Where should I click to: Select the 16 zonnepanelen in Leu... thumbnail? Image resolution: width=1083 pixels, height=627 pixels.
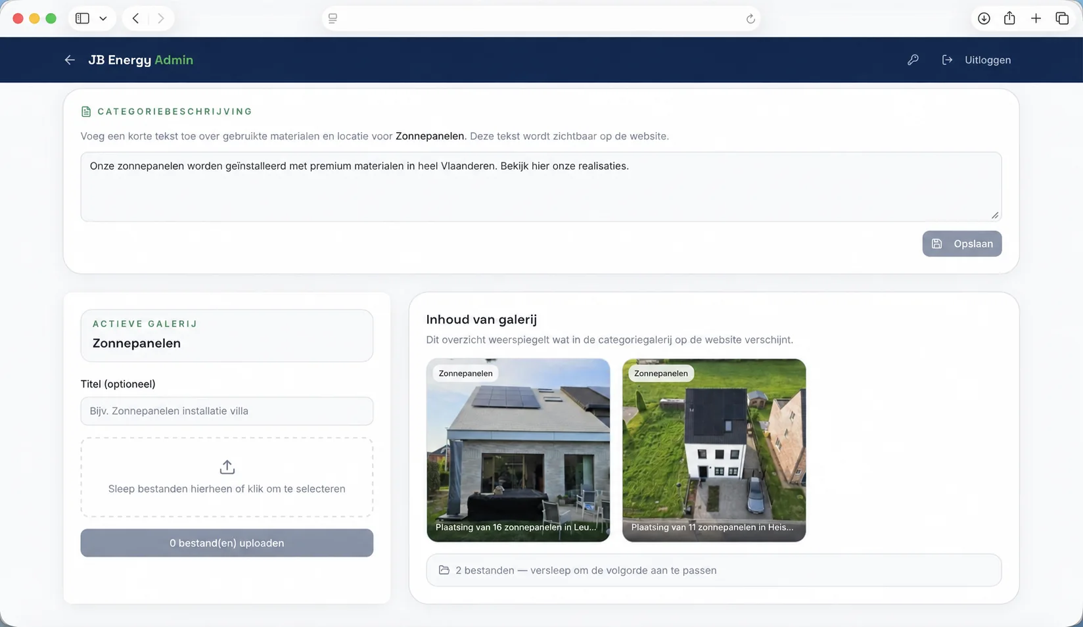pos(518,450)
